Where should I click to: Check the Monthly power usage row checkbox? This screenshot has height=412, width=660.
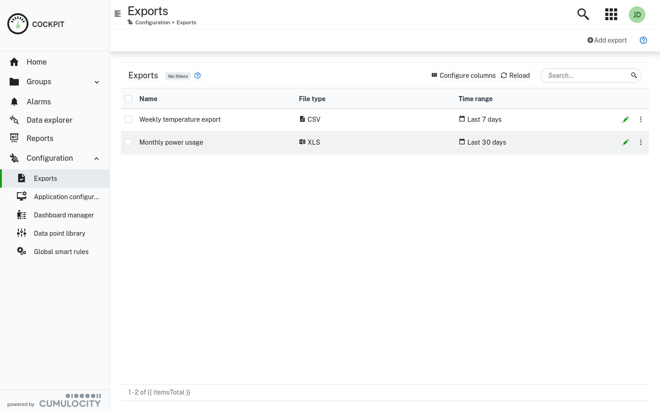(x=128, y=142)
